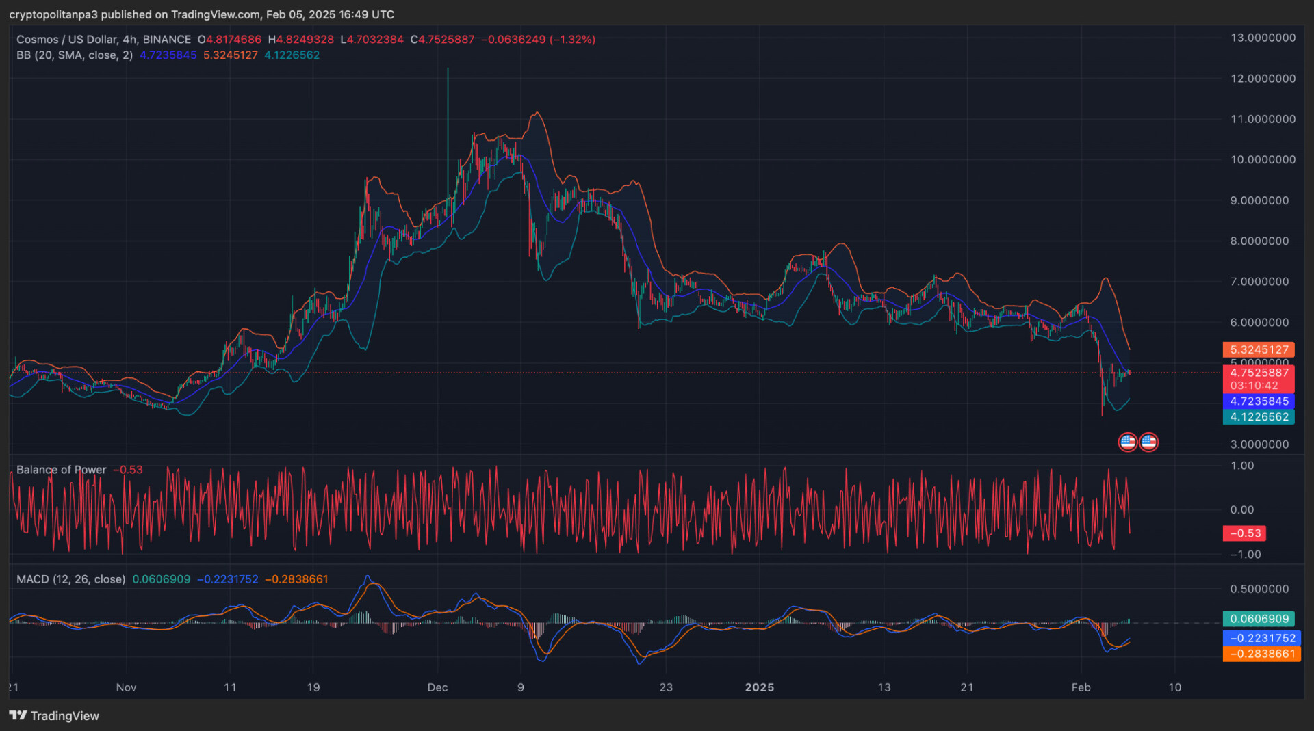Click the orange 5.3245127 upper band price tag on axis
Screen dimensions: 1314x731
(1258, 349)
